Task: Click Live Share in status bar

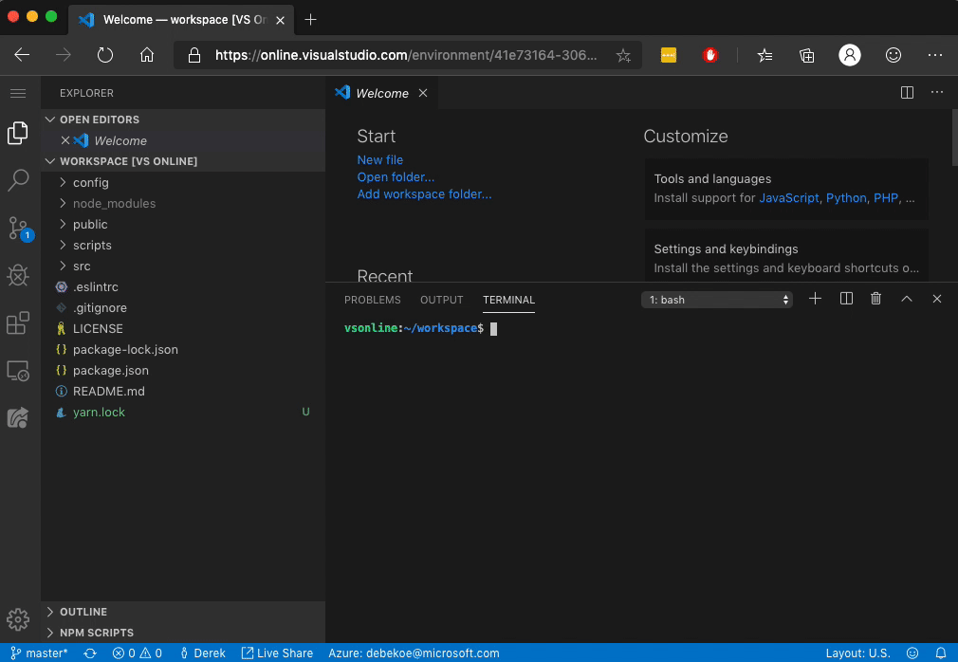Action: [277, 653]
